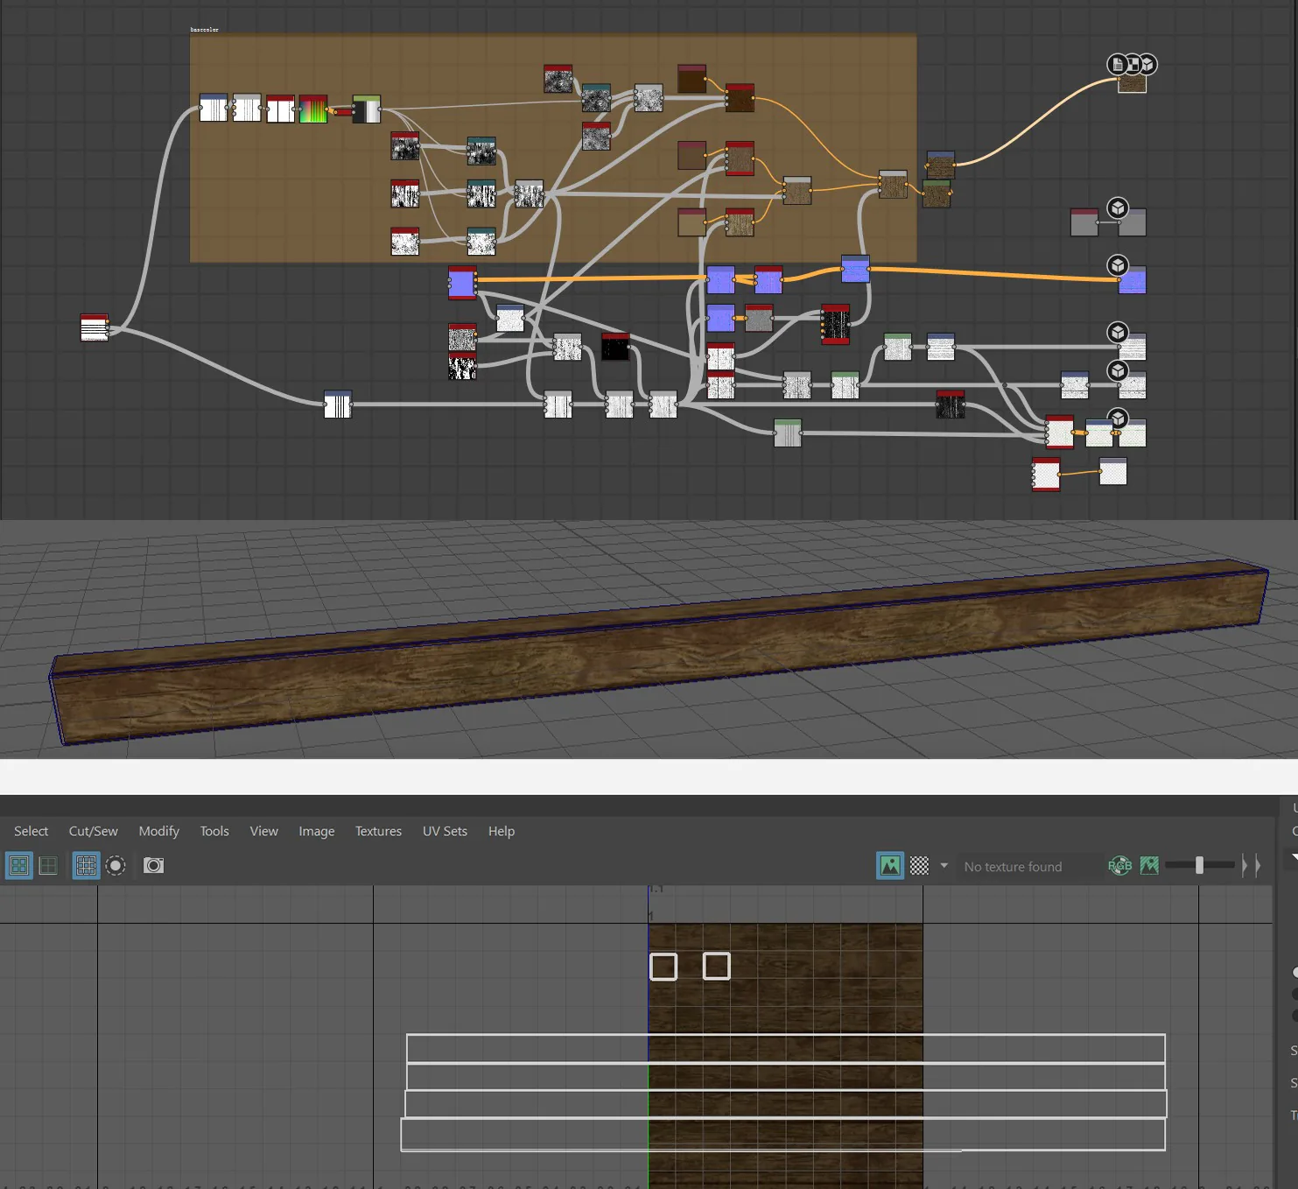
Task: Select the wood base color output node
Action: 1132,83
